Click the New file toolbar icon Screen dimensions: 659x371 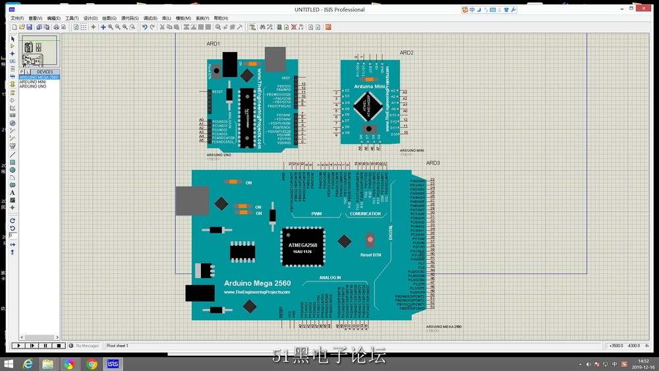point(14,27)
